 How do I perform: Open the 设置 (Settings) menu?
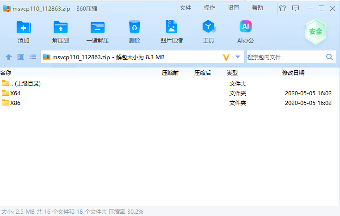pyautogui.click(x=234, y=8)
